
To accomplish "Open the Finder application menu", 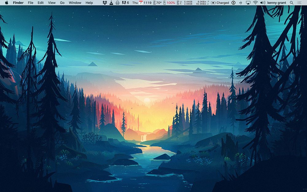I will click(x=18, y=3).
